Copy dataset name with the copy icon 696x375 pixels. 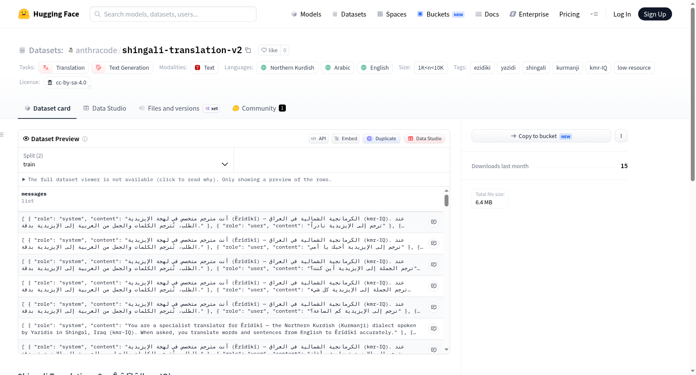click(x=248, y=50)
